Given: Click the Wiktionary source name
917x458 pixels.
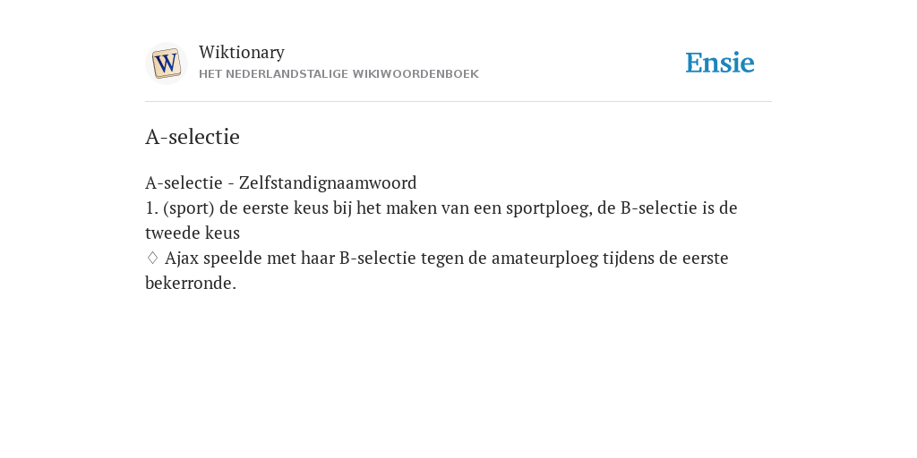Looking at the screenshot, I should [x=242, y=52].
